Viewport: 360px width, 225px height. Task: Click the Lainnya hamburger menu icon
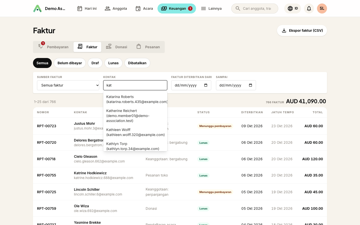pos(203,8)
